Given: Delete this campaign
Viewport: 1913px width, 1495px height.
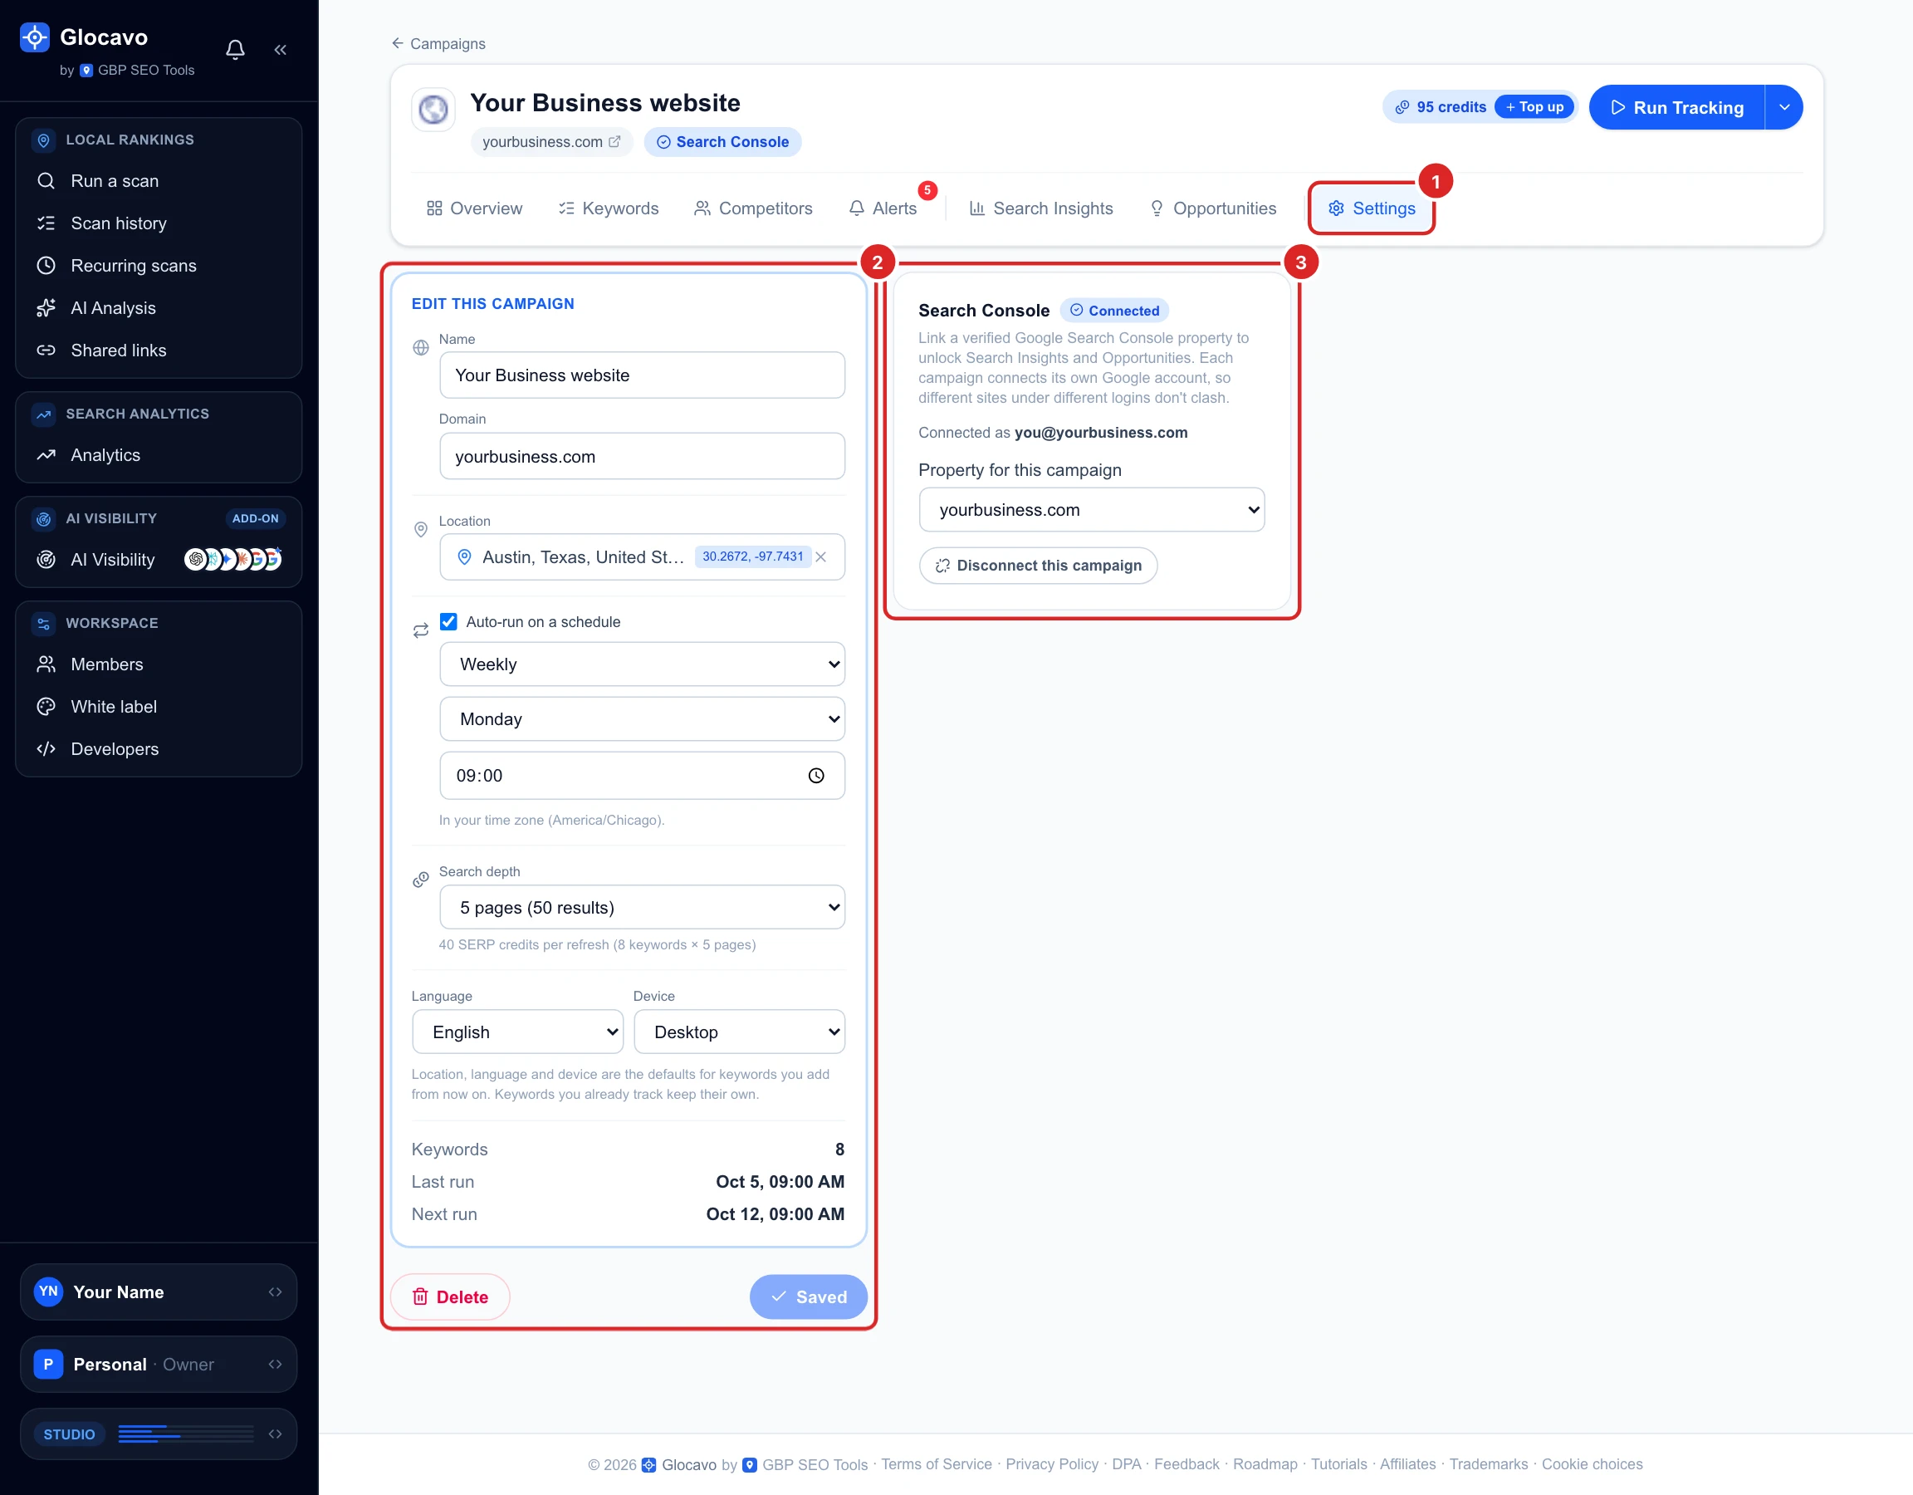Looking at the screenshot, I should [x=450, y=1297].
